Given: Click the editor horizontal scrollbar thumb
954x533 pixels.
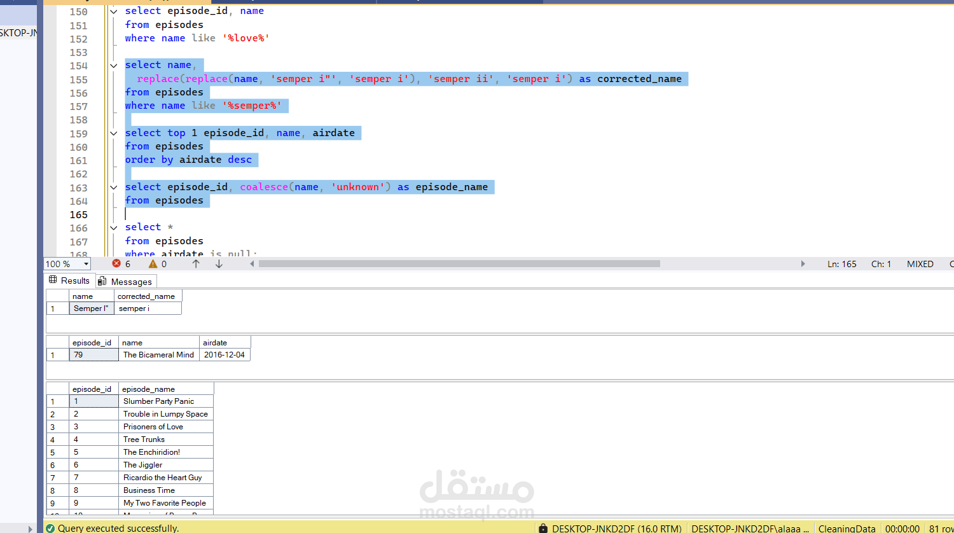Looking at the screenshot, I should pyautogui.click(x=458, y=263).
